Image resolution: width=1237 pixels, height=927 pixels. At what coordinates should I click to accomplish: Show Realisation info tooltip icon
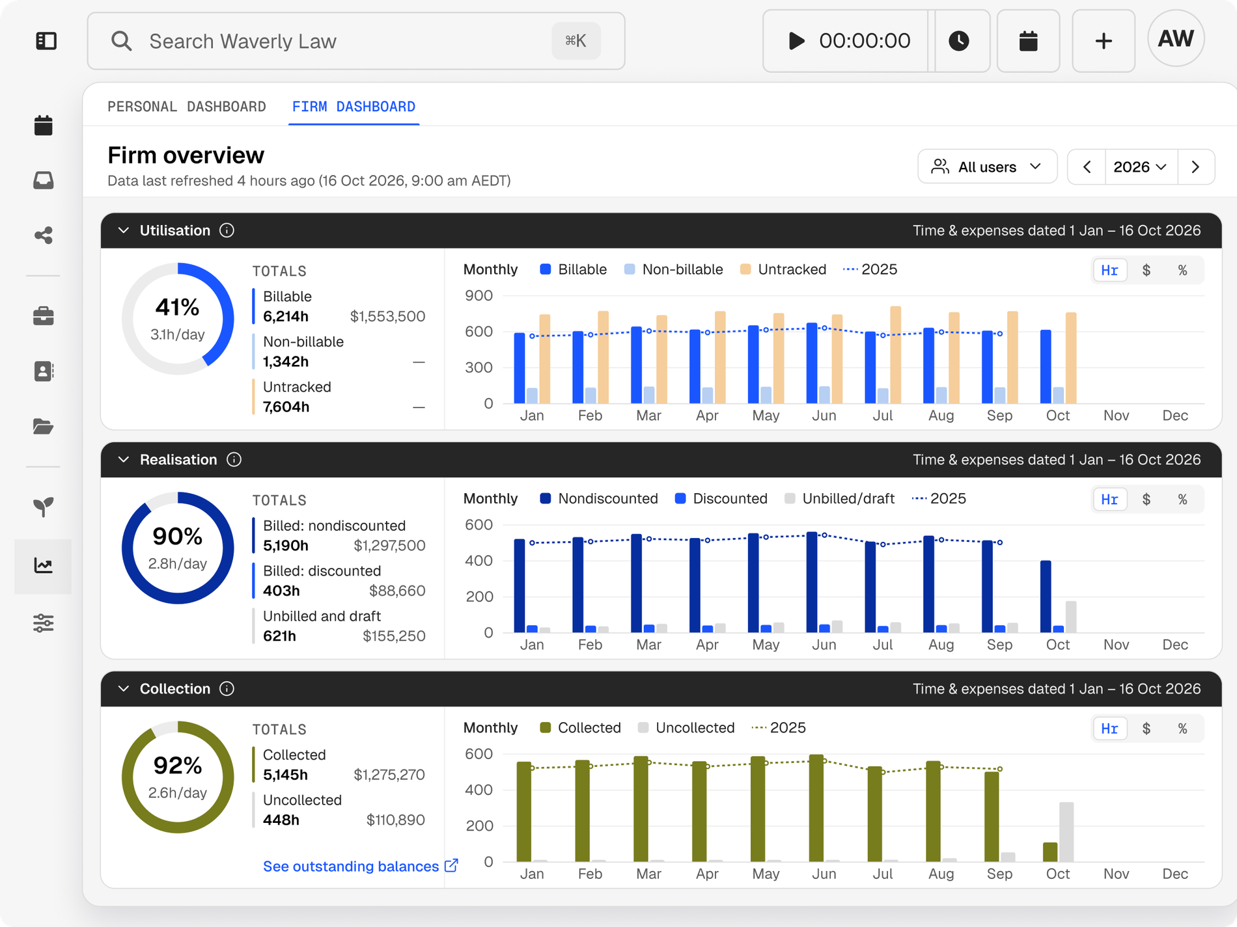point(234,459)
